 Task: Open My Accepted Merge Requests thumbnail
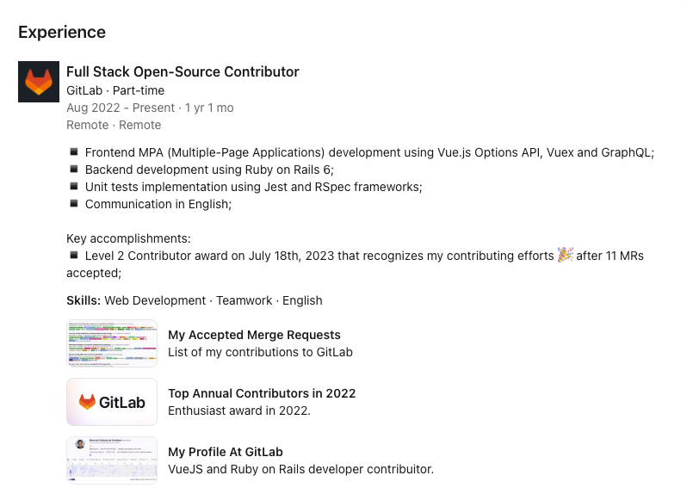pyautogui.click(x=112, y=343)
